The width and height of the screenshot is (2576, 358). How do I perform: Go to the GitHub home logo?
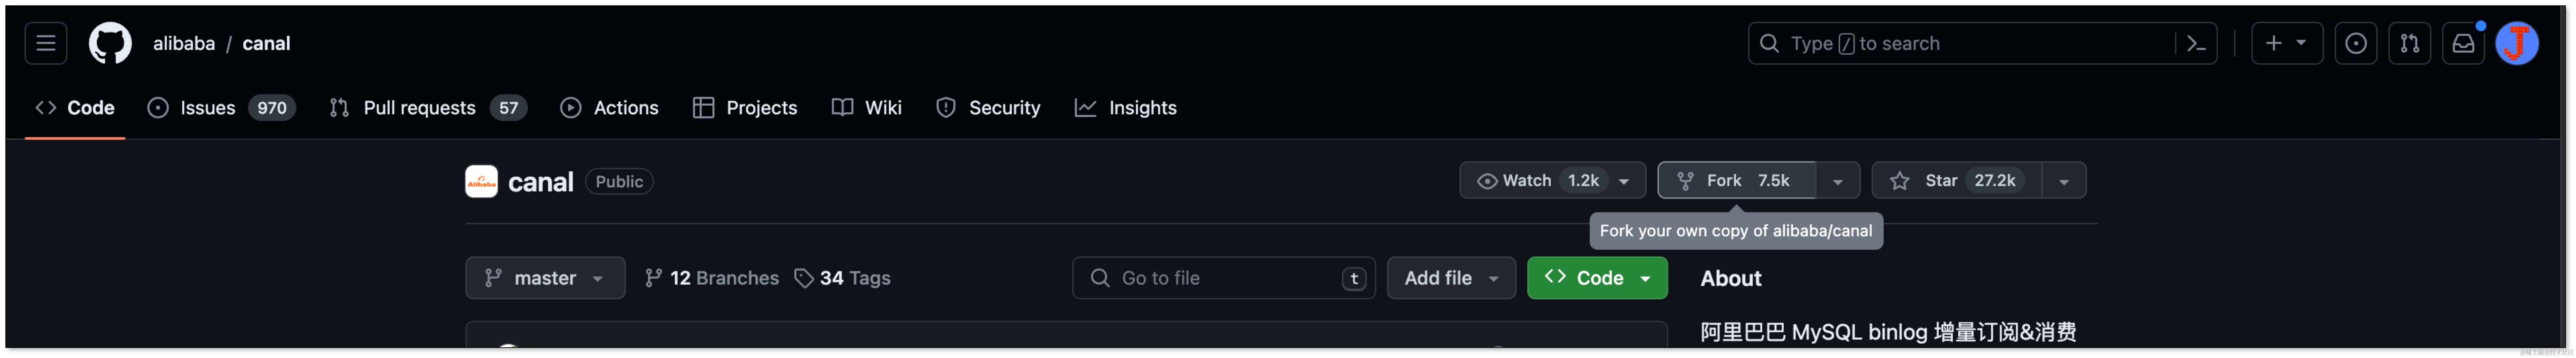[x=110, y=43]
